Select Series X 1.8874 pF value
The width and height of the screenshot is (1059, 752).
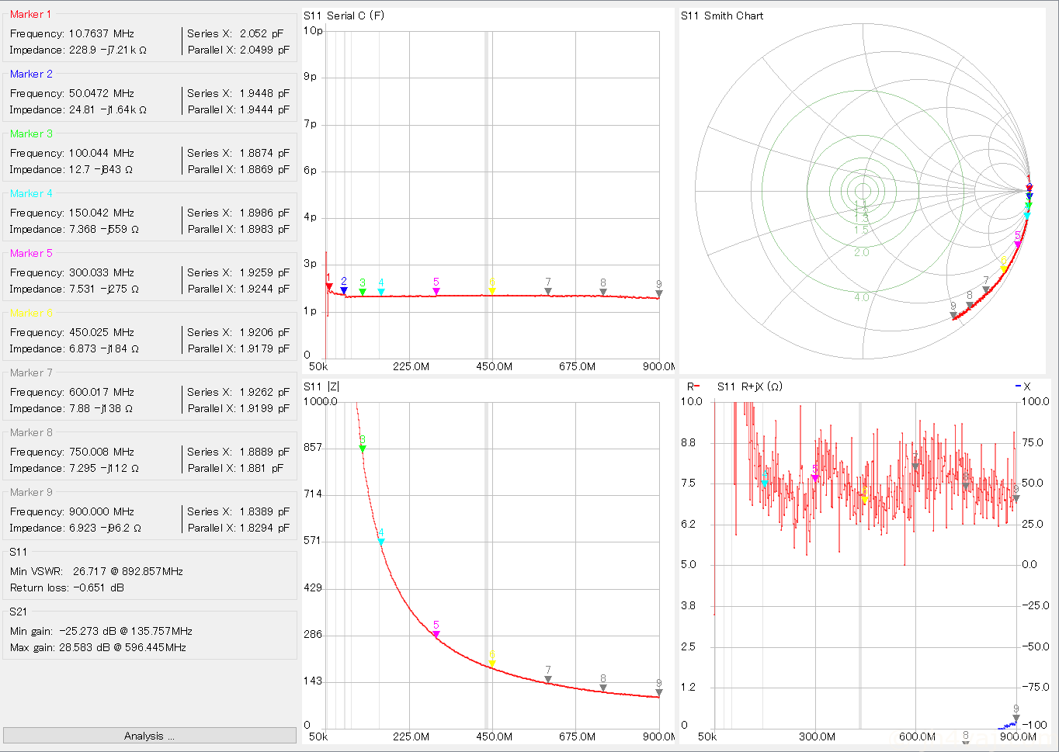pos(264,153)
